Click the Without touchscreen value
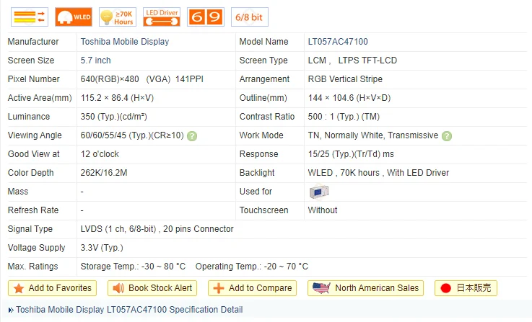Image resolution: width=532 pixels, height=322 pixels. 323,210
